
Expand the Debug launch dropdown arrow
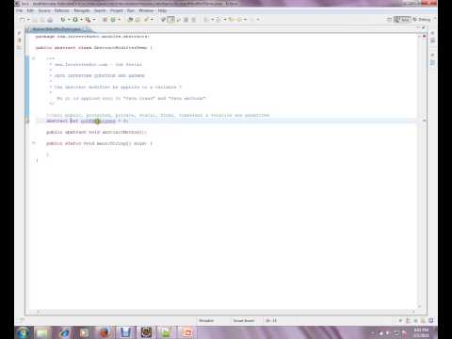69,20
